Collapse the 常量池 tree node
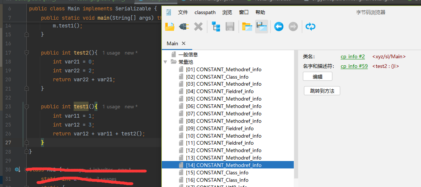This screenshot has height=187, width=421. click(165, 62)
